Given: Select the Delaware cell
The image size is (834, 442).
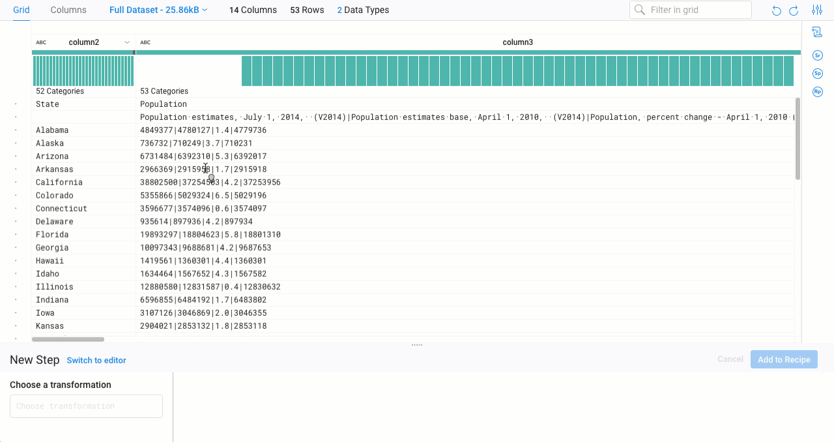Looking at the screenshot, I should click(x=83, y=221).
